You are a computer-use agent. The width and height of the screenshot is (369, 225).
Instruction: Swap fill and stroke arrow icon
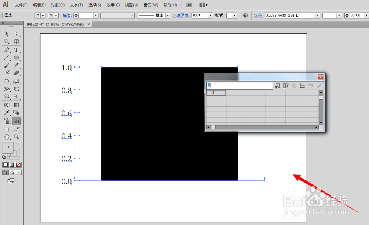click(x=17, y=144)
